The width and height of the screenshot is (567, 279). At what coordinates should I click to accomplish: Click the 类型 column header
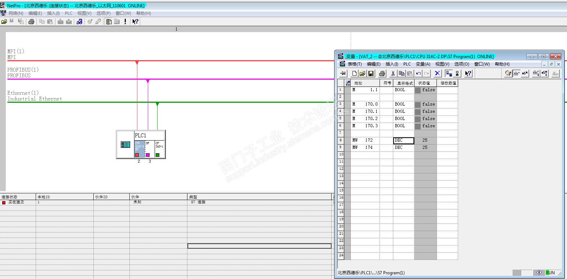click(x=260, y=197)
